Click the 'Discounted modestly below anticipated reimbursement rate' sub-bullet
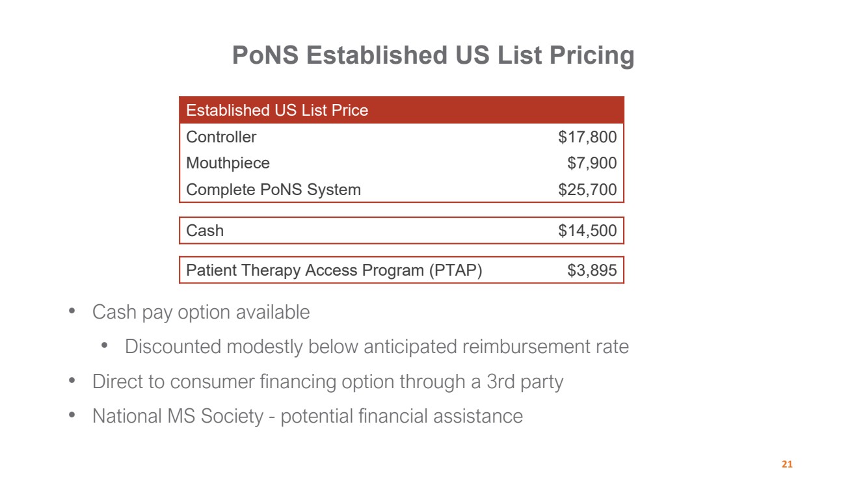Viewport: 867px width, 487px height. click(x=377, y=347)
